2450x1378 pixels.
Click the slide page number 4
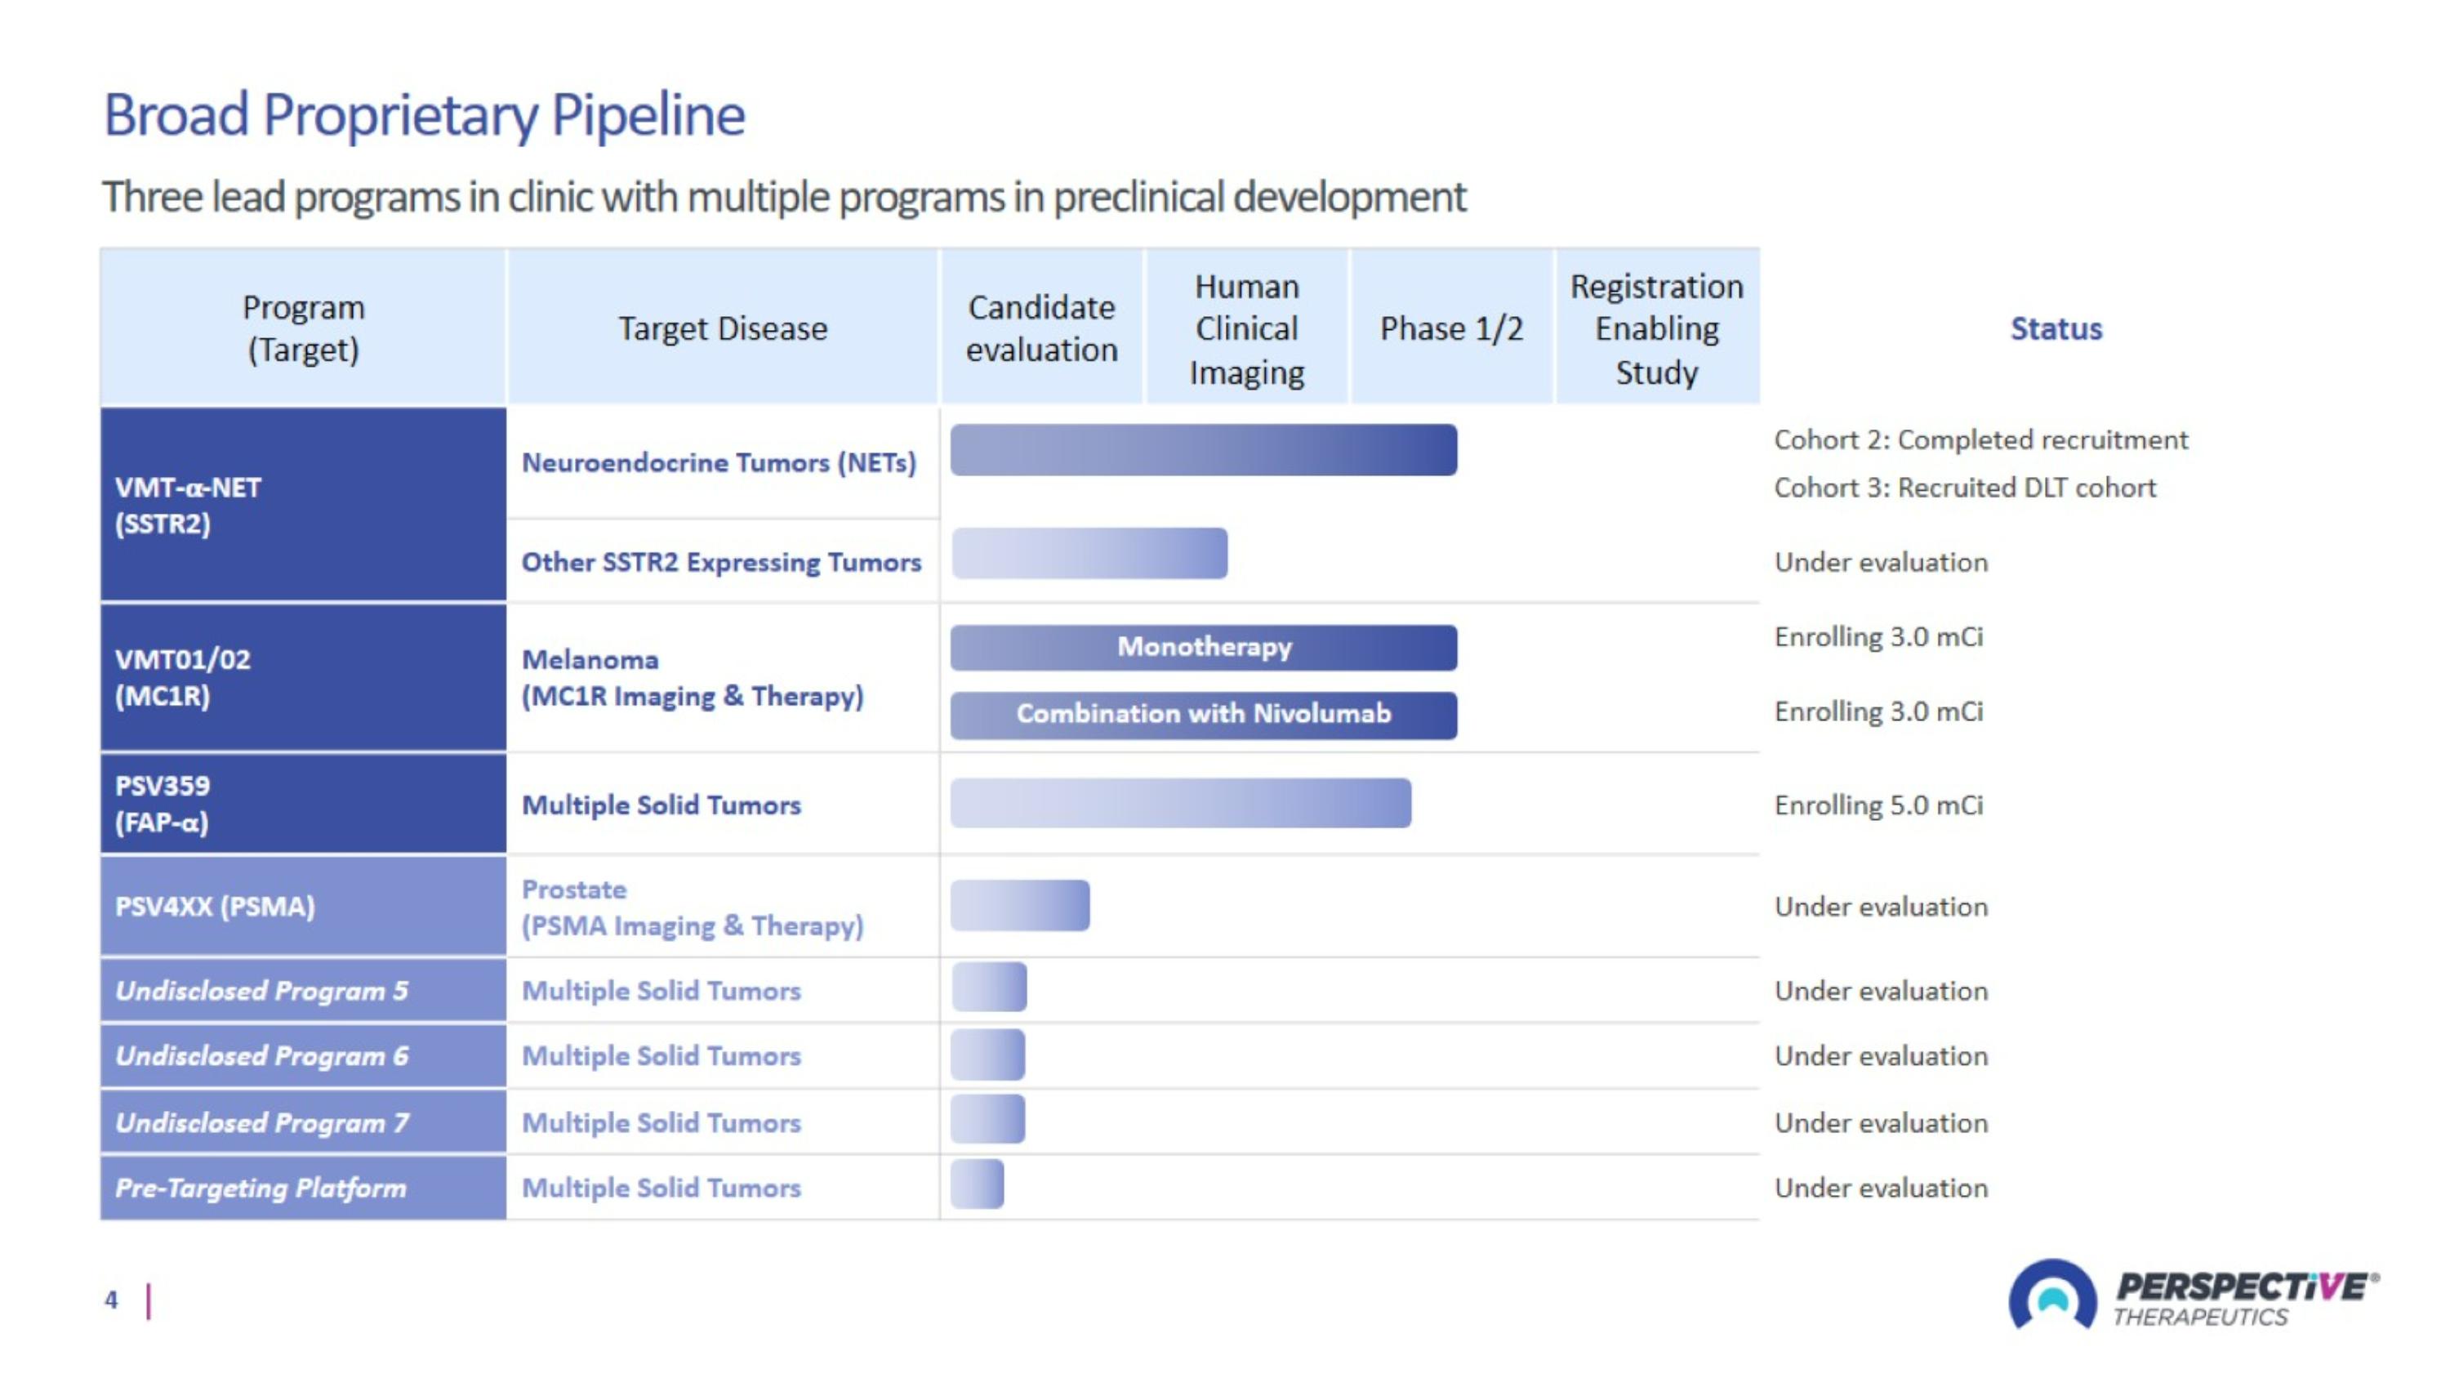111,1300
